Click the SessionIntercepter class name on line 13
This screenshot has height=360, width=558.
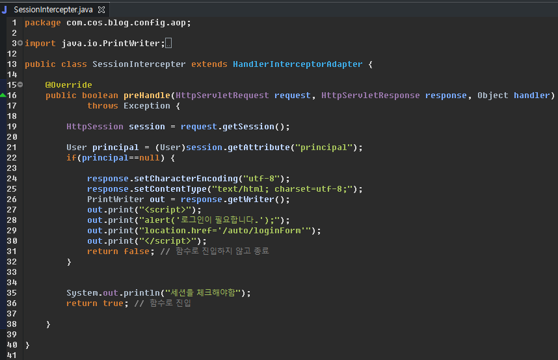[139, 64]
